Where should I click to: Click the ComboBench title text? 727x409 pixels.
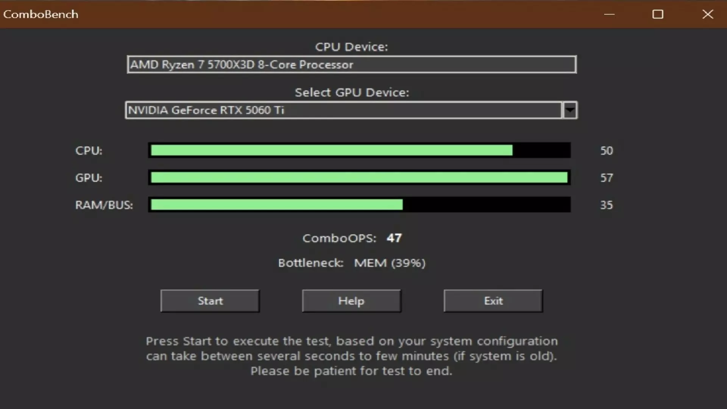pyautogui.click(x=41, y=14)
